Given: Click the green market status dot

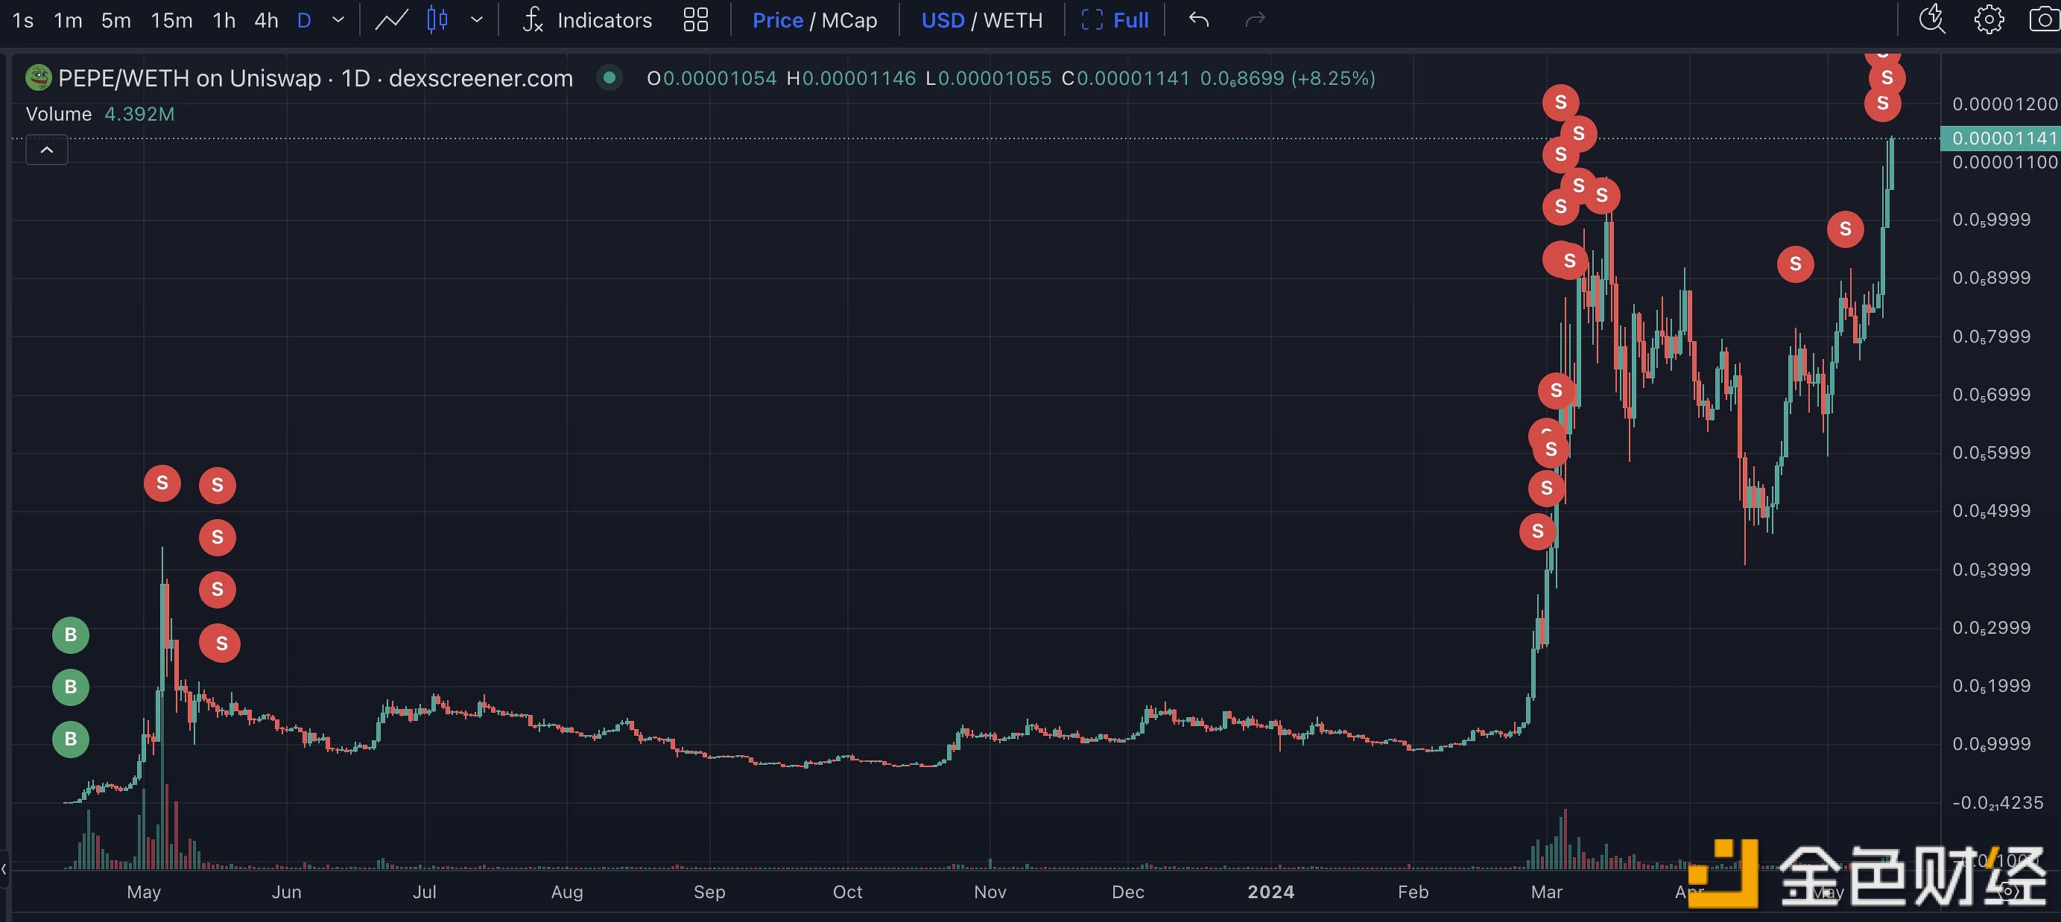Looking at the screenshot, I should [x=610, y=77].
